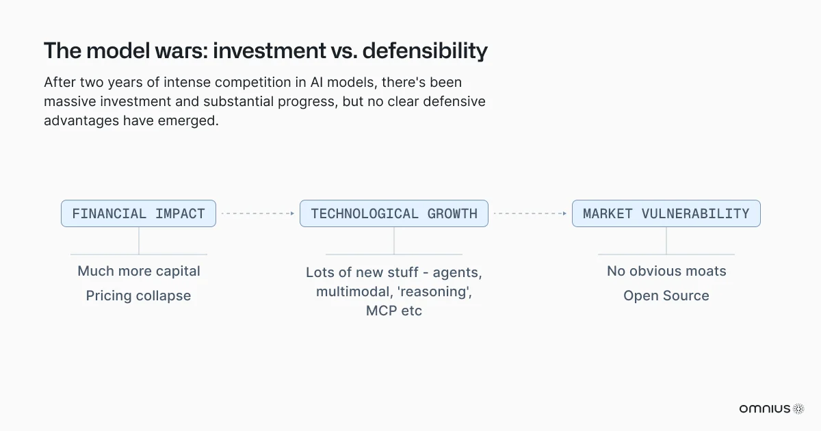This screenshot has width=821, height=431.
Task: Click the 'Pricing collapse' label
Action: point(138,296)
